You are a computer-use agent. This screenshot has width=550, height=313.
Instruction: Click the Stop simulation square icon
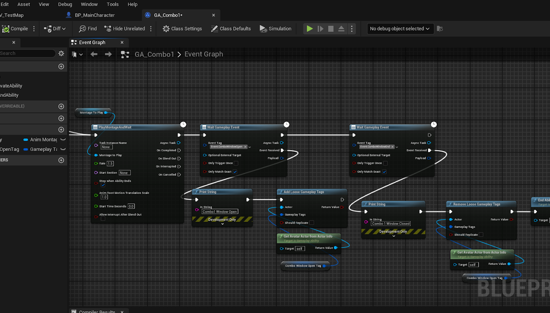[x=331, y=29]
